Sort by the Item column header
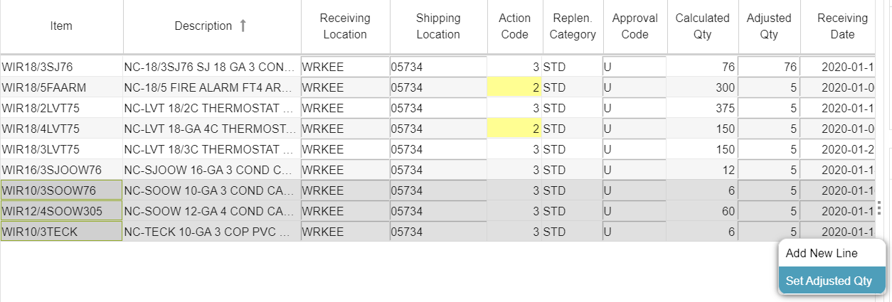The image size is (892, 302). (x=61, y=26)
